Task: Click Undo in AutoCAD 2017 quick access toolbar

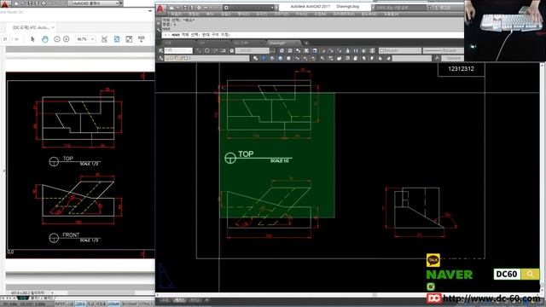Action: point(206,8)
